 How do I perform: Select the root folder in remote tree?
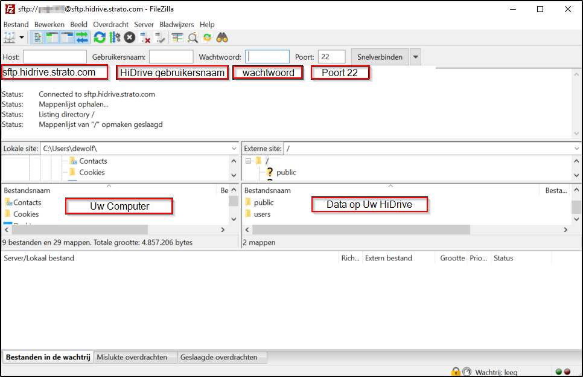point(267,161)
